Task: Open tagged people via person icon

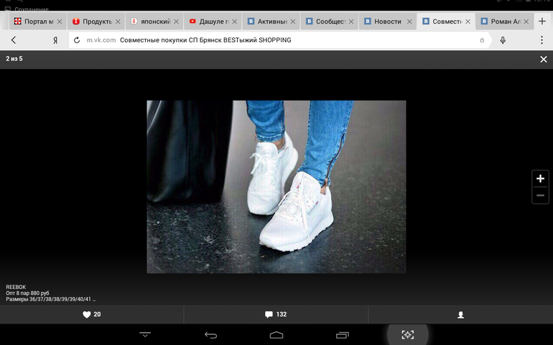Action: (460, 314)
